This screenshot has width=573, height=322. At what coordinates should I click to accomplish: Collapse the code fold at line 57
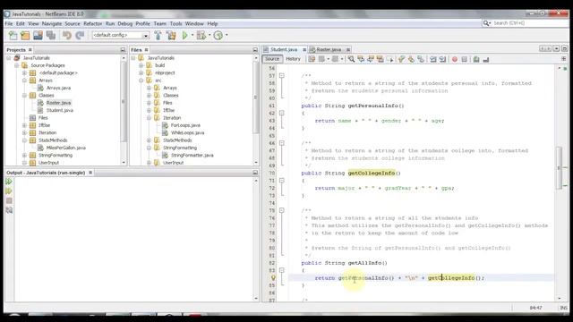coord(282,75)
